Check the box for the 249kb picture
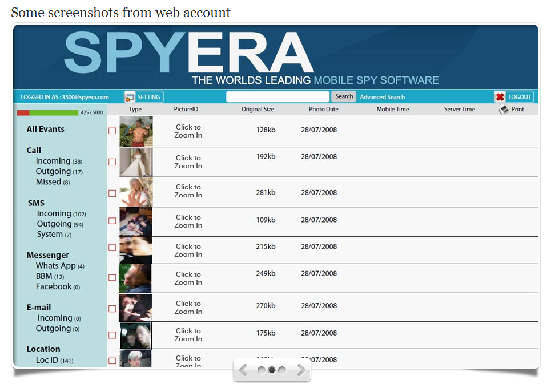Image resolution: width=559 pixels, height=392 pixels. 112,278
